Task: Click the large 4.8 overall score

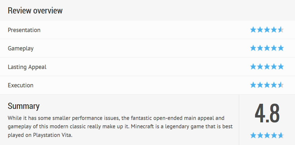Action: click(x=267, y=113)
